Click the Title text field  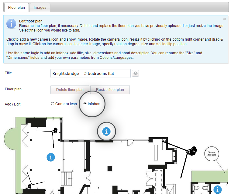point(91,73)
